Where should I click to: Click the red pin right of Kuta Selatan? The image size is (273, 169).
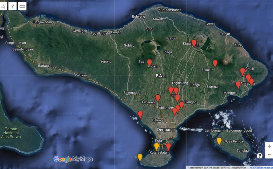[168, 146]
